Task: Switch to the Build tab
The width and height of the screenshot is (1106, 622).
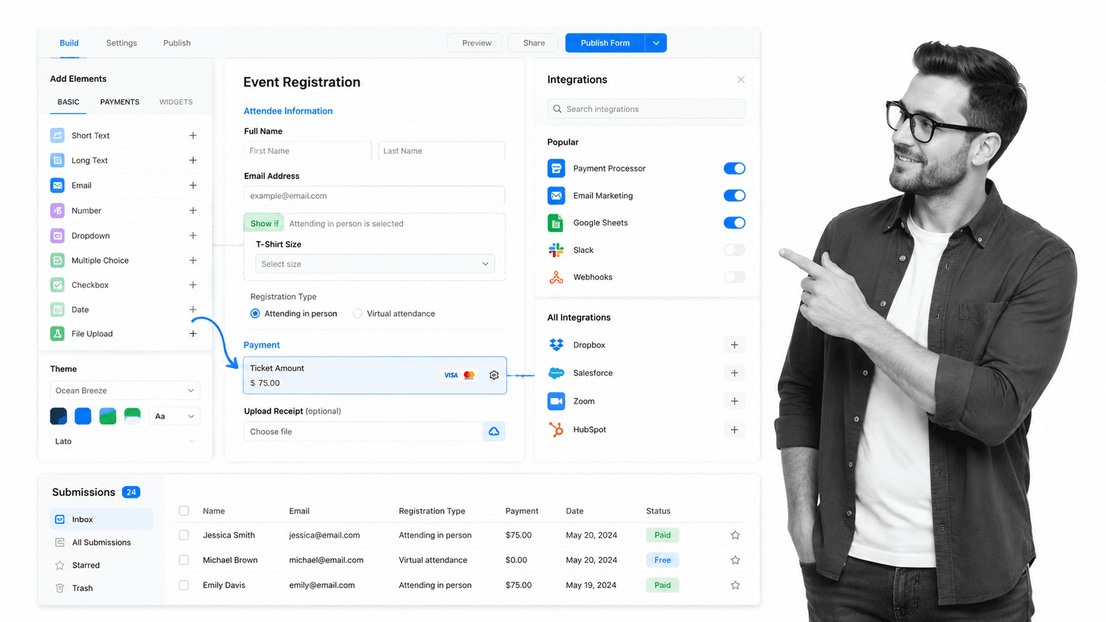Action: (x=69, y=43)
